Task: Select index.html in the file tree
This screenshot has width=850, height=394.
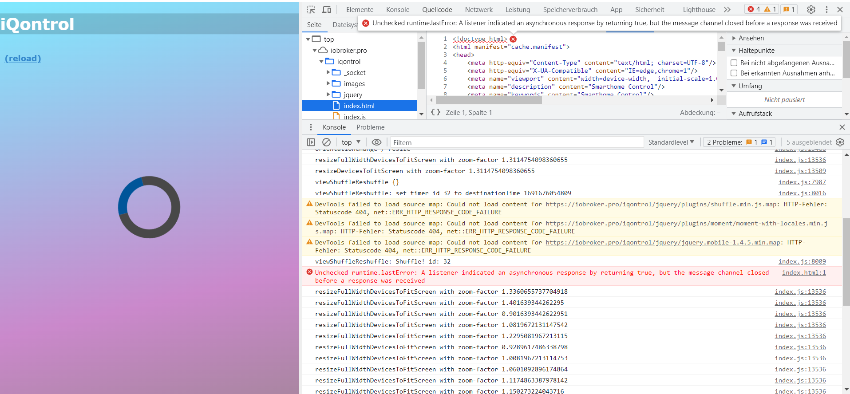Action: tap(359, 106)
